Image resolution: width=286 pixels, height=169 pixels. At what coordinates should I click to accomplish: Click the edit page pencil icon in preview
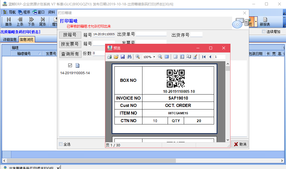click(195, 57)
